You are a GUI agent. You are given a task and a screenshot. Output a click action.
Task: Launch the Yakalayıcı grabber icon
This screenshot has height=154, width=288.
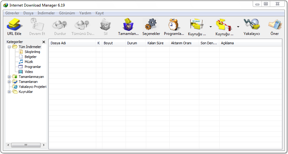pos(252,24)
